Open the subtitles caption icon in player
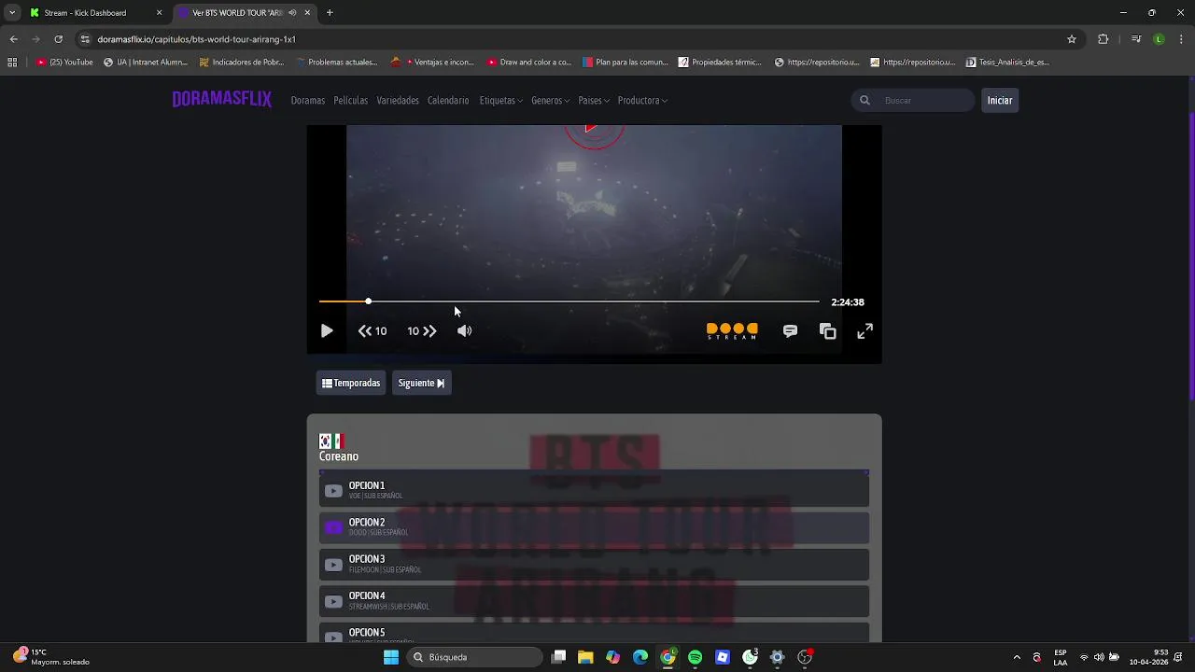The height and width of the screenshot is (672, 1195). [790, 331]
